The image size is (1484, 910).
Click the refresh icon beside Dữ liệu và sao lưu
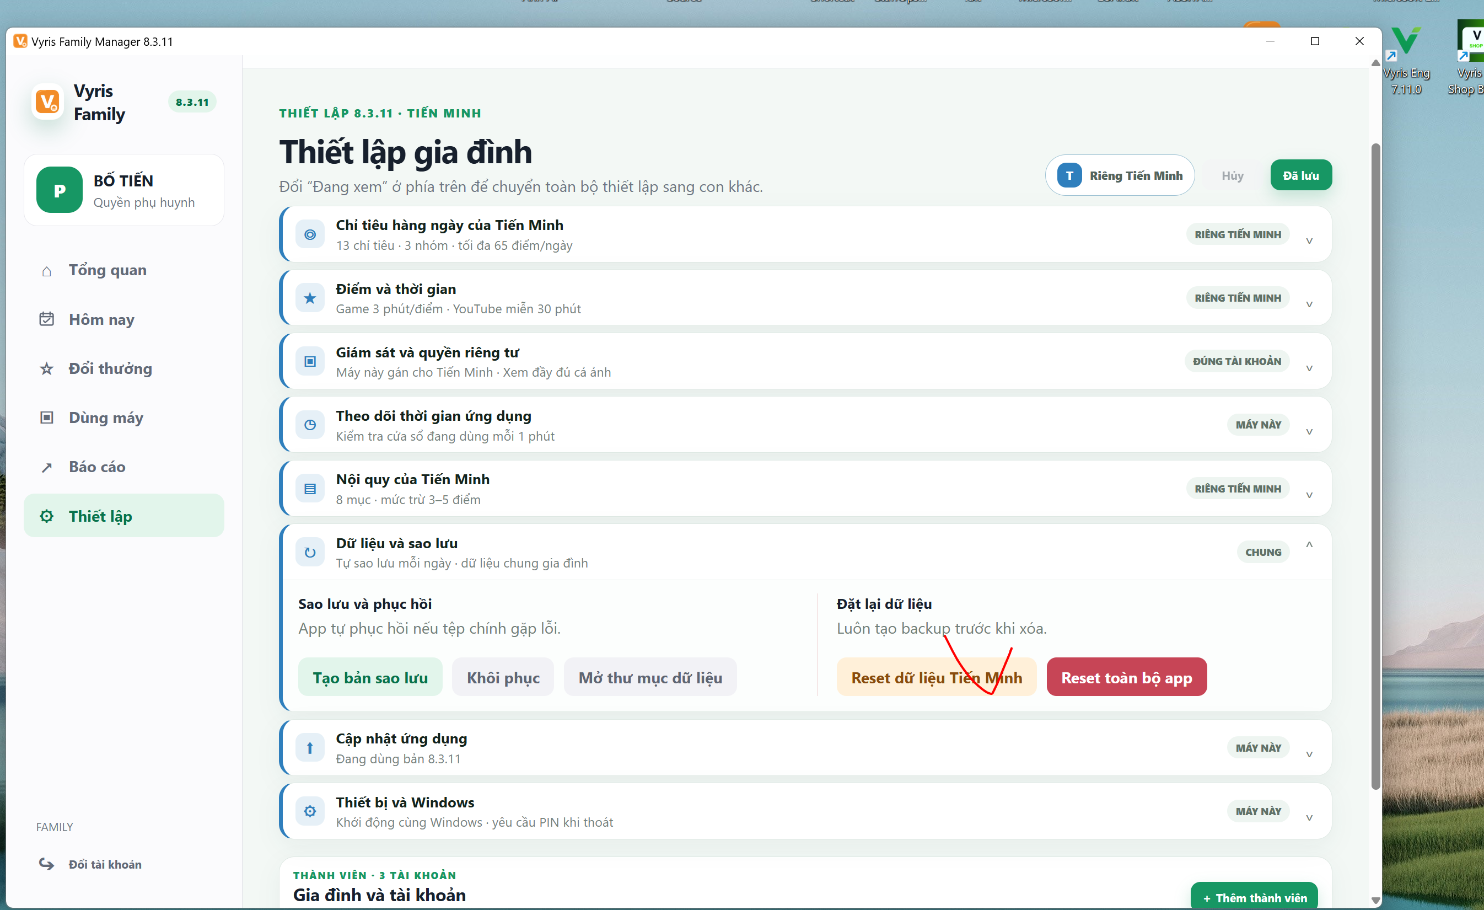point(310,553)
